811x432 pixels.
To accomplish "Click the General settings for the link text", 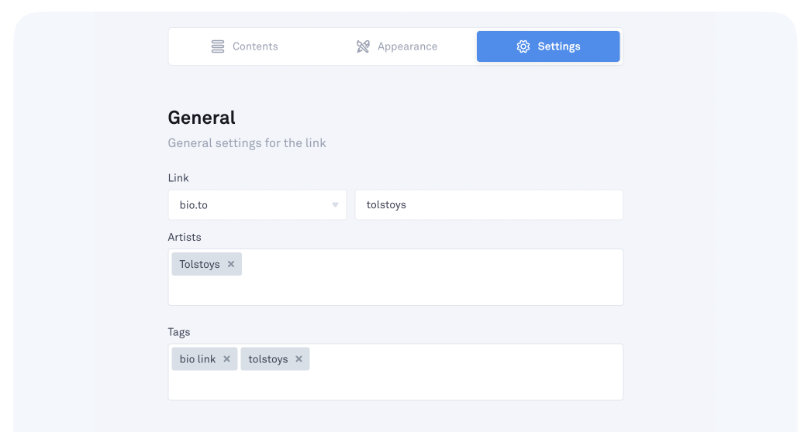I will [247, 143].
